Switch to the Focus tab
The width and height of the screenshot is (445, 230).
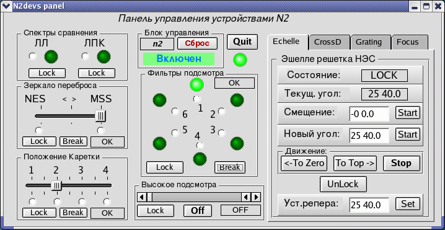[408, 42]
